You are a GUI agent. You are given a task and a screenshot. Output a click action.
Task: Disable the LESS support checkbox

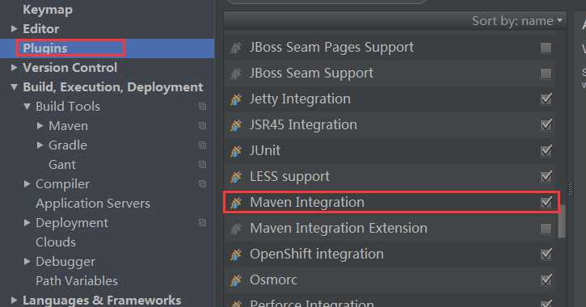(x=546, y=176)
